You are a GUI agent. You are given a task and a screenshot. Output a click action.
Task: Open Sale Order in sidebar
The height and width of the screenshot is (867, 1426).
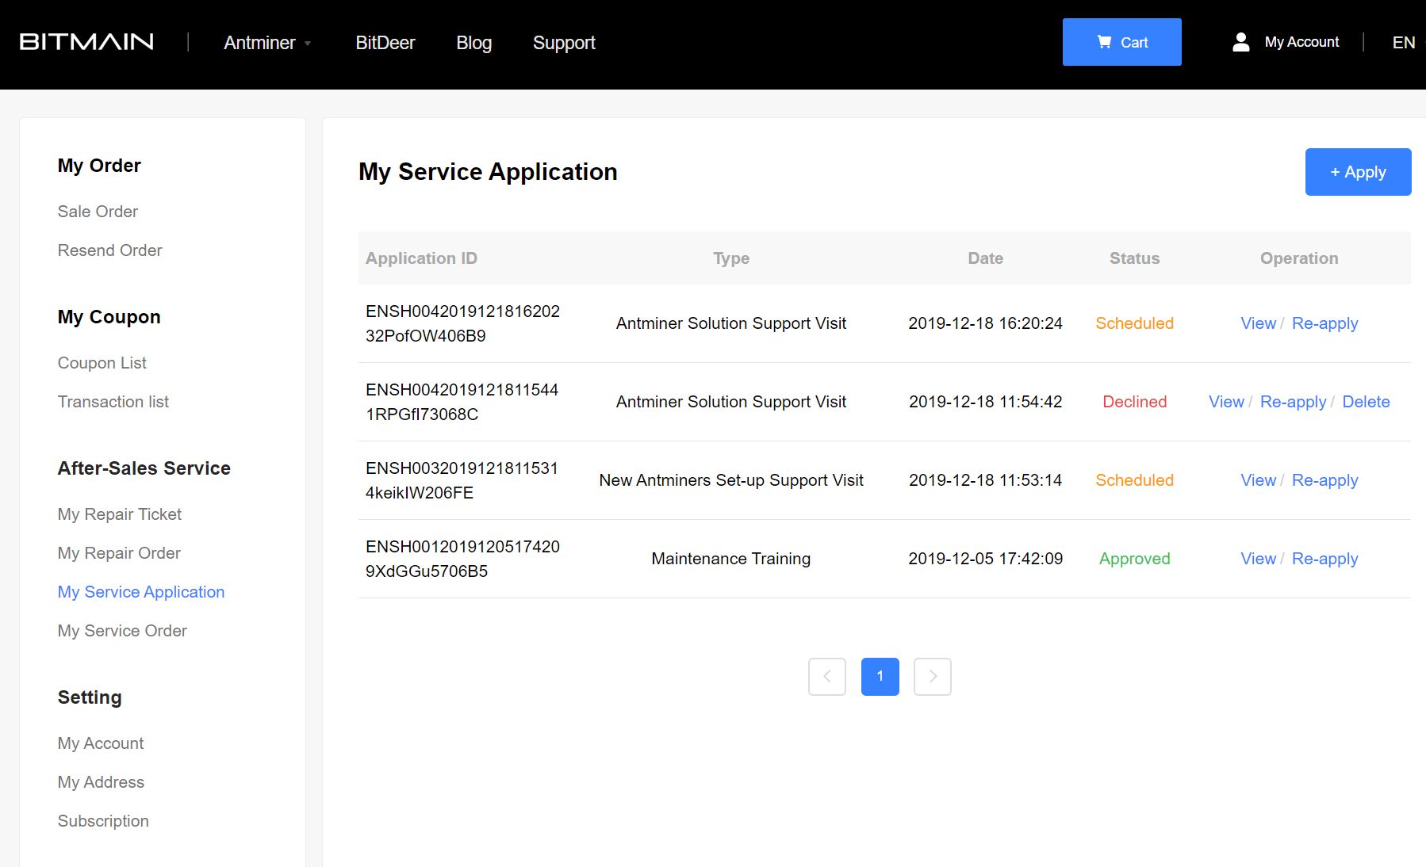[x=98, y=212]
